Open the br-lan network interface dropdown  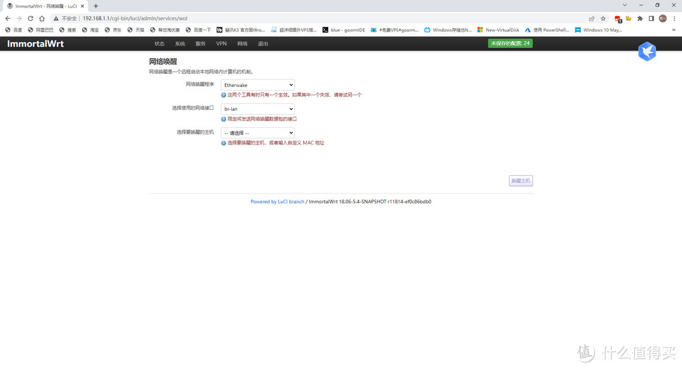pos(258,108)
